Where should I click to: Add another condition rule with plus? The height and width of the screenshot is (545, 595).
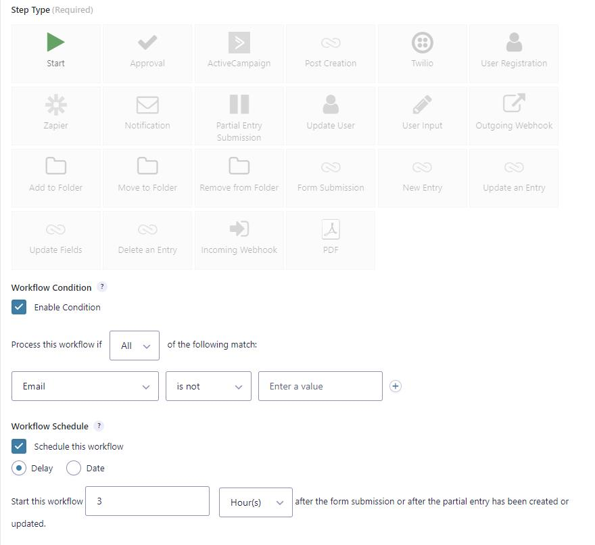[x=396, y=386]
